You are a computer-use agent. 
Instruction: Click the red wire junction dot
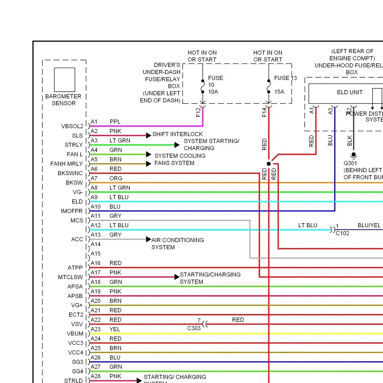[x=269, y=164]
